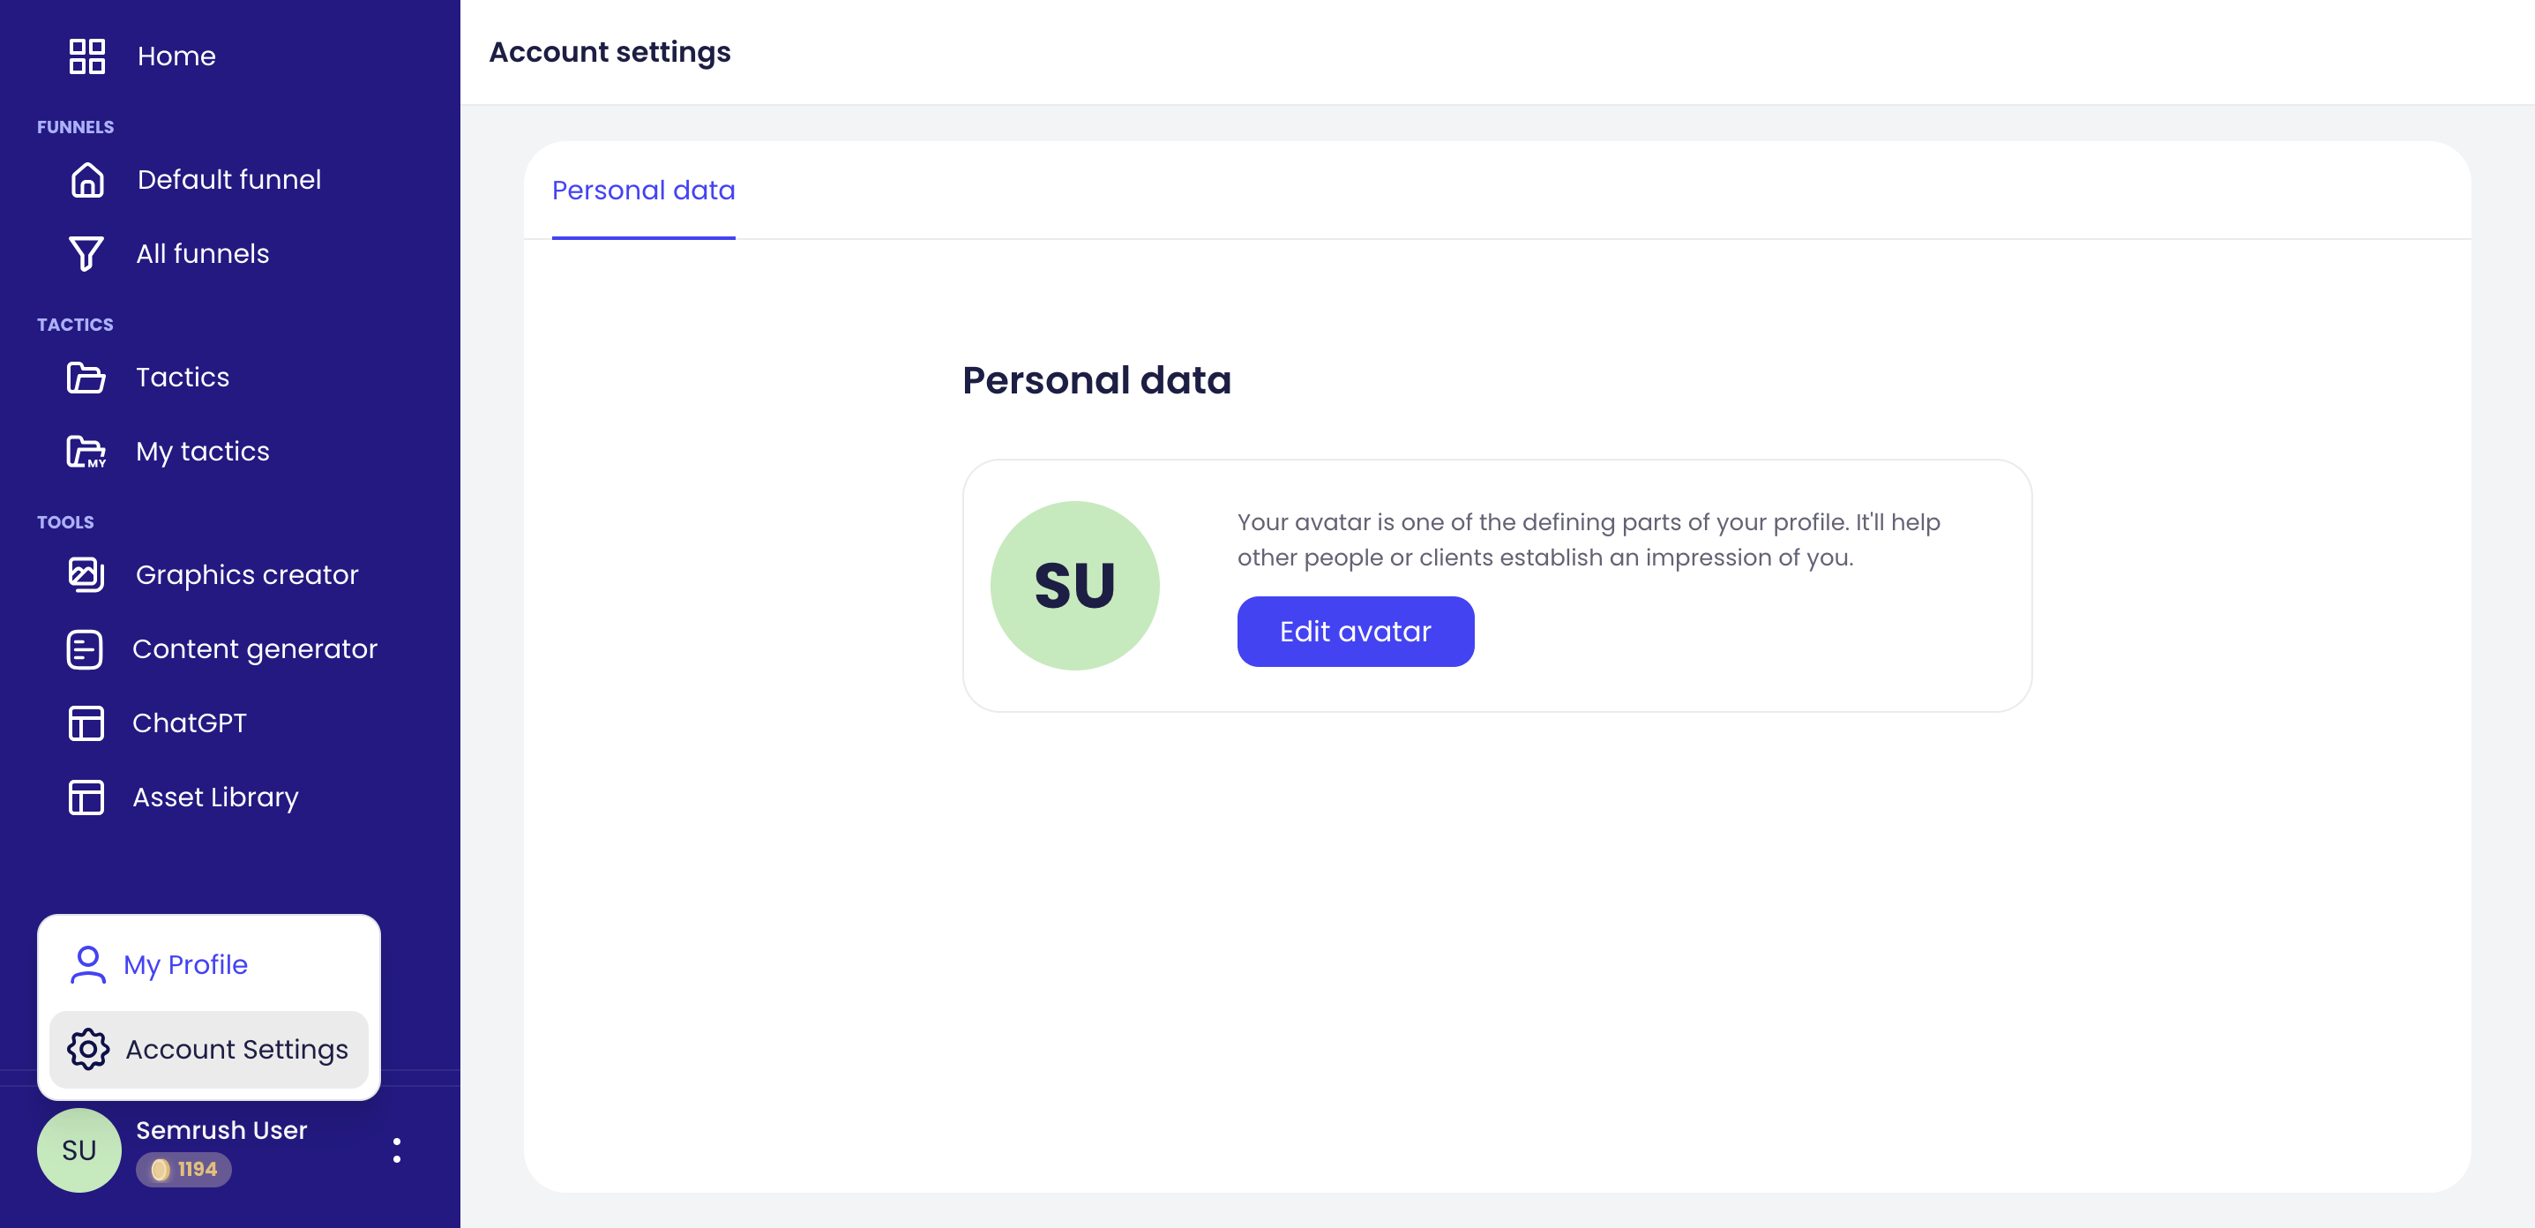Open the My tactics folder icon
The image size is (2535, 1228).
[86, 451]
